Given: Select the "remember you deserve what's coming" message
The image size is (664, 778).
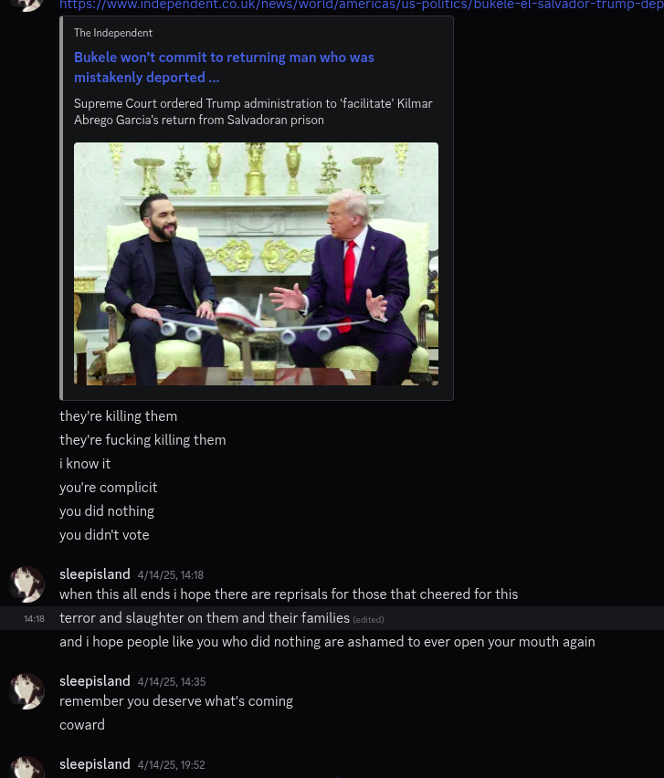Looking at the screenshot, I should [176, 701].
